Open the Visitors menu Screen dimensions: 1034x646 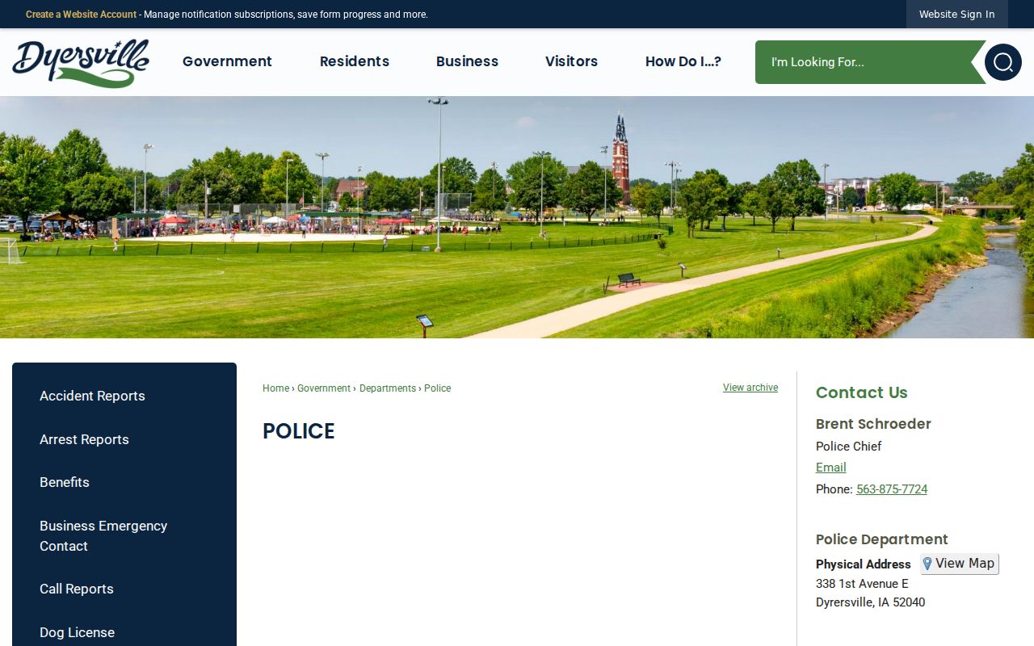[571, 61]
